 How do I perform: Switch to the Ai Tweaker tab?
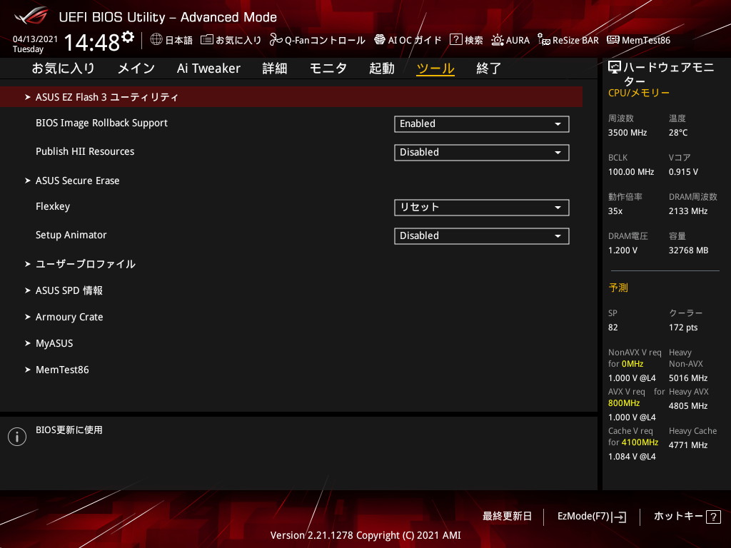click(x=208, y=68)
